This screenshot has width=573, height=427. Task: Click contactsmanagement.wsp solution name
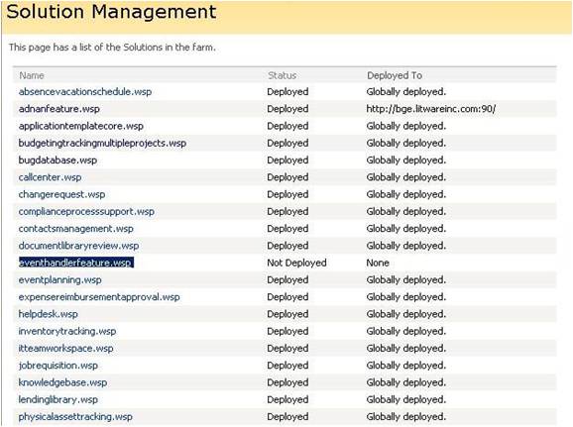click(x=76, y=229)
